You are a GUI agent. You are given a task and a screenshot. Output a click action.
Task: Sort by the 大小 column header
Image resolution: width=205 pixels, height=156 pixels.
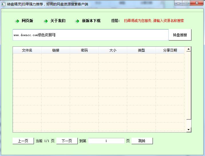(113, 50)
